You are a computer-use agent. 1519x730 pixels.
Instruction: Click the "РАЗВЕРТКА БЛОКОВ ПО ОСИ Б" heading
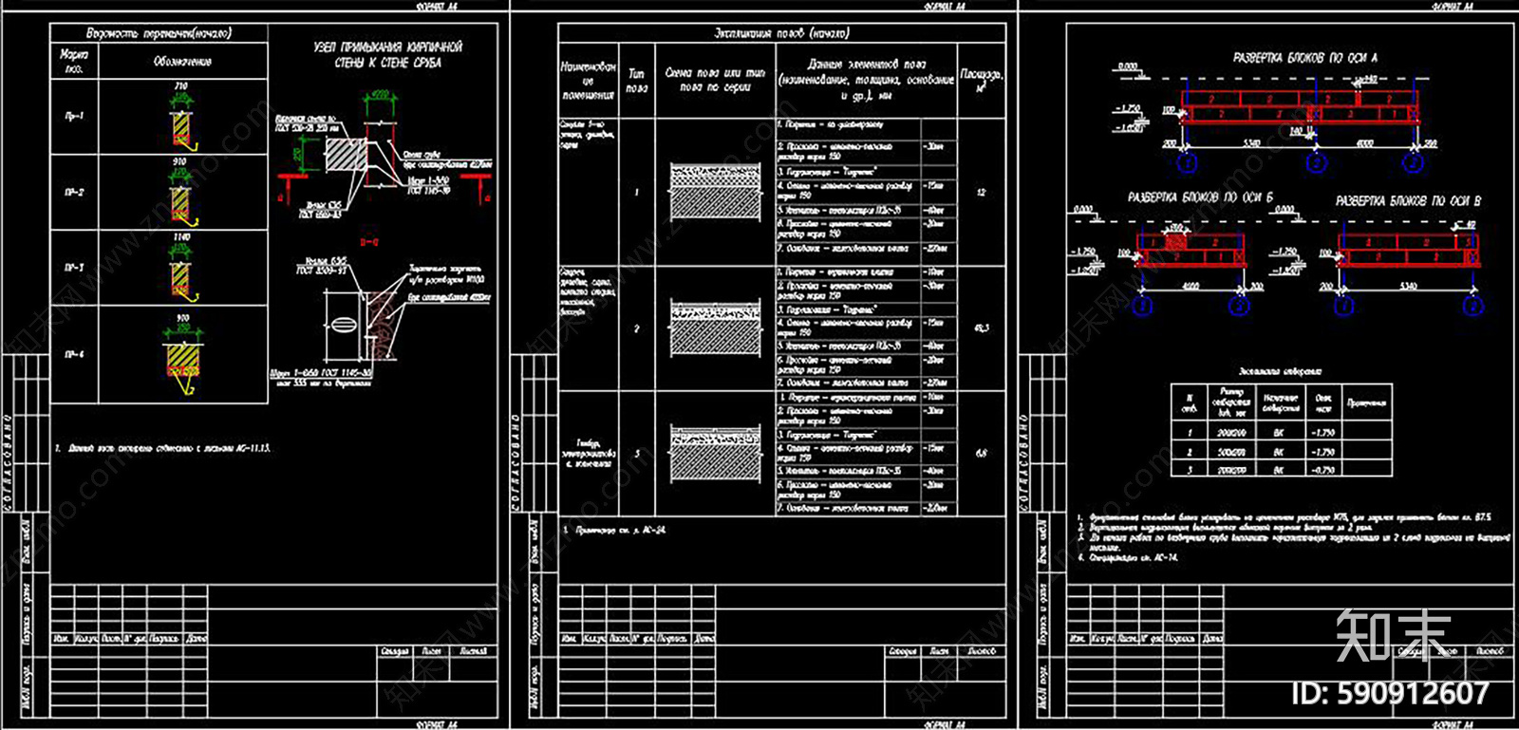click(1200, 197)
